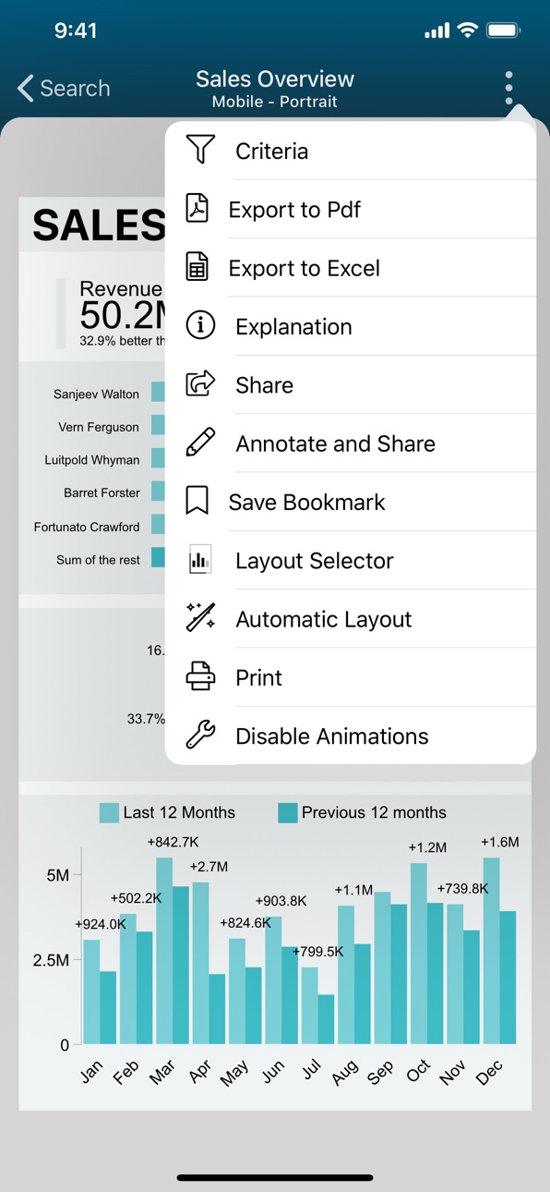Tap the Export to Pdf icon
550x1192 pixels.
pos(197,209)
